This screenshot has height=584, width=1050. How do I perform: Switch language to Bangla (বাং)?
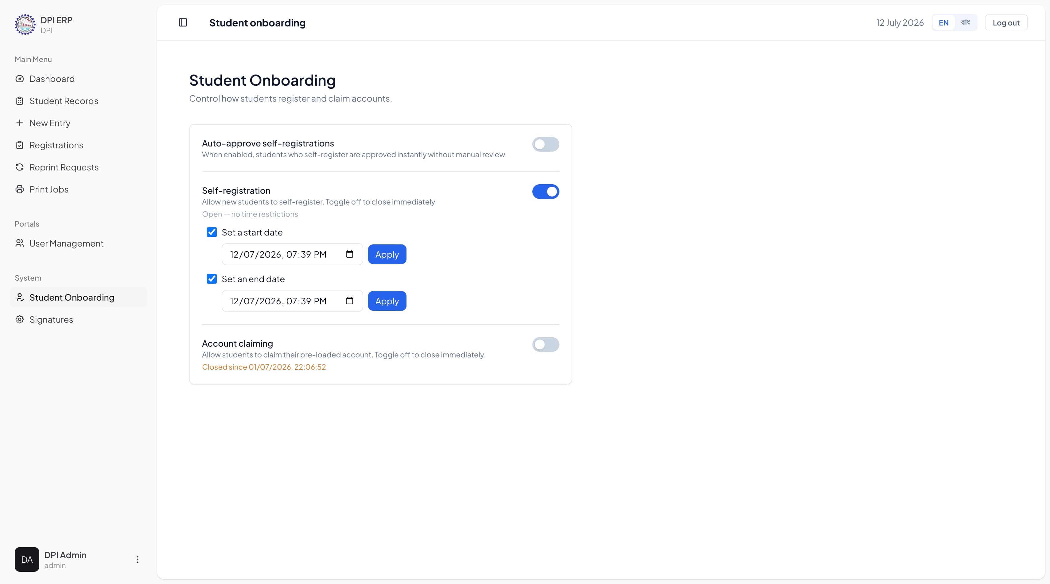point(965,22)
